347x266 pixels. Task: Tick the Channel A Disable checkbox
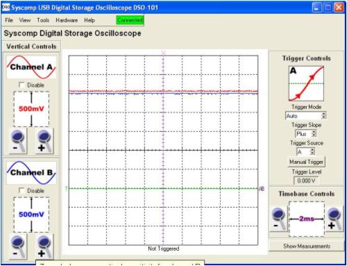pos(22,85)
